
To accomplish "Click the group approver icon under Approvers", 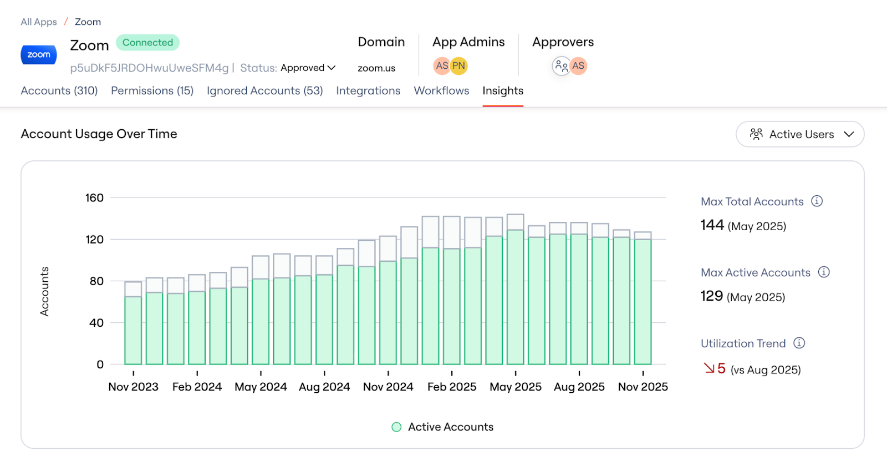I will 561,66.
